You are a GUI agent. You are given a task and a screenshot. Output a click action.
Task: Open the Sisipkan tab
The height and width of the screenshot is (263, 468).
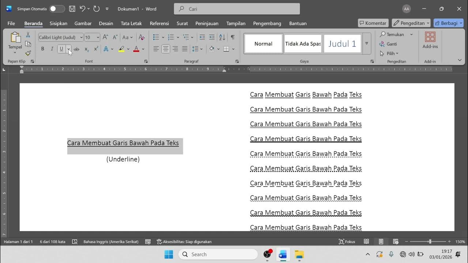point(58,23)
